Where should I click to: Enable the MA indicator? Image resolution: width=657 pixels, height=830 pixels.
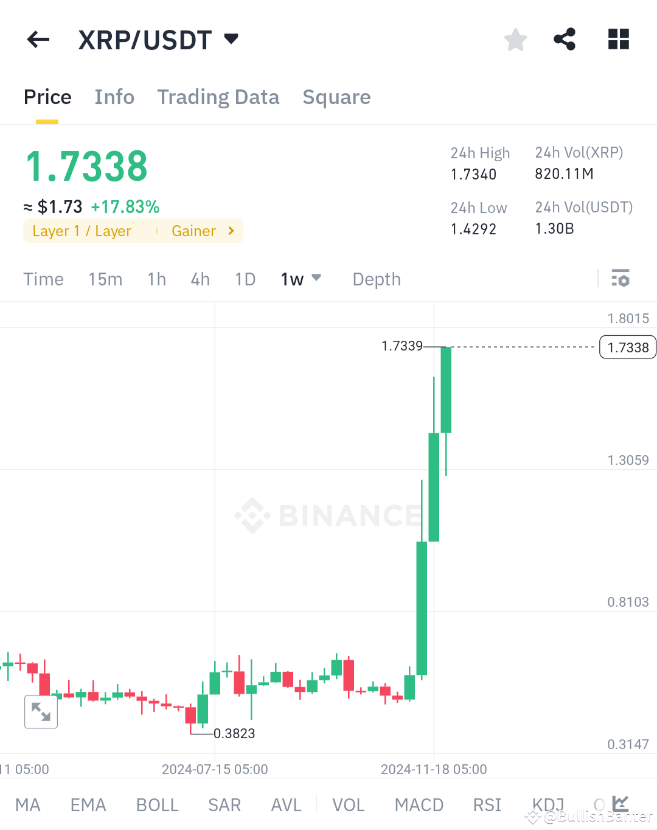pos(28,804)
